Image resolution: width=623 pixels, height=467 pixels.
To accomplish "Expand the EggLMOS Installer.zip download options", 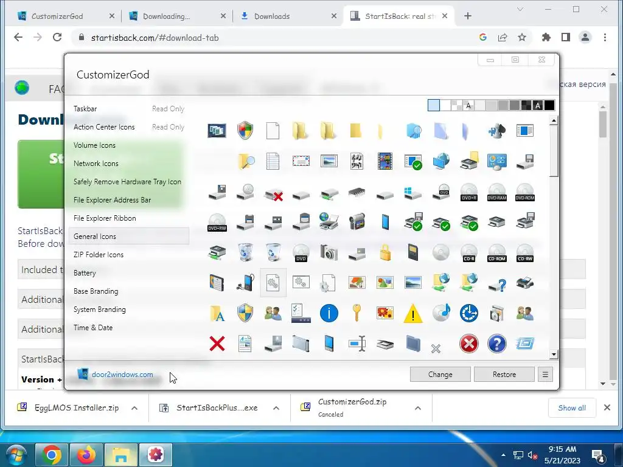I will pos(134,408).
